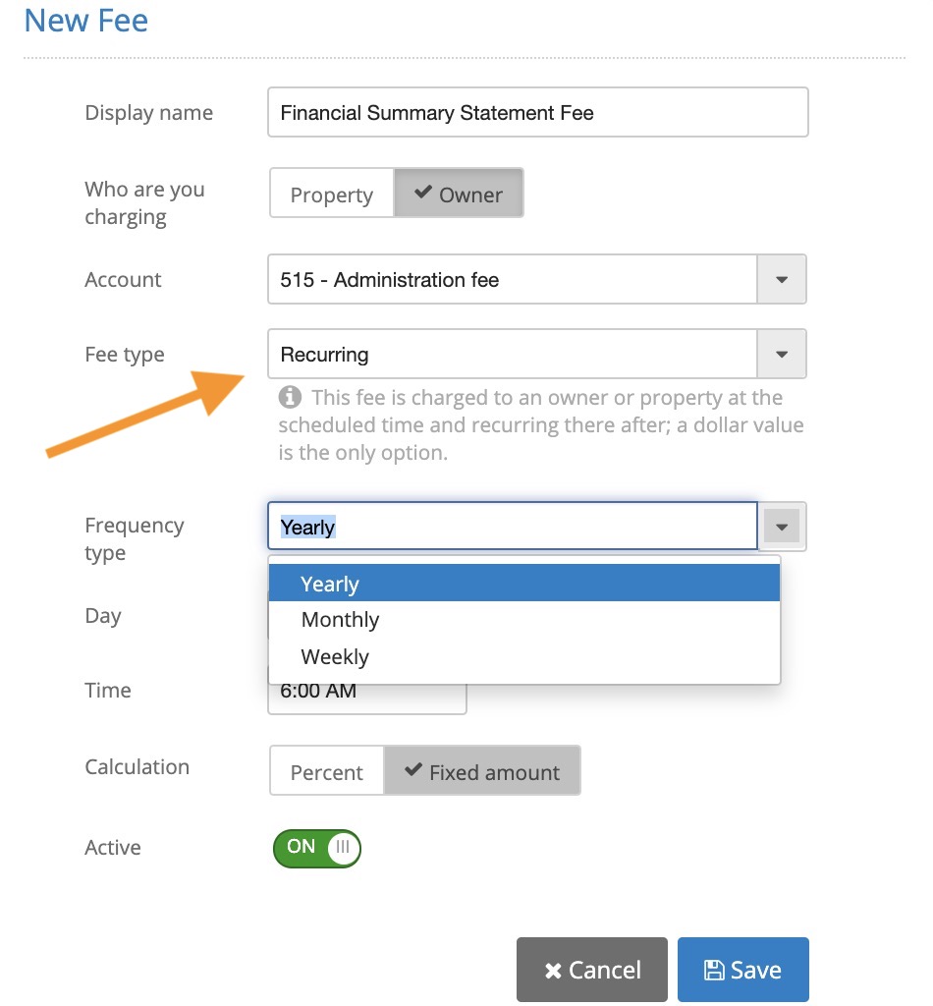The image size is (933, 1006).
Task: Select Yearly from frequency list
Action: pyautogui.click(x=523, y=584)
